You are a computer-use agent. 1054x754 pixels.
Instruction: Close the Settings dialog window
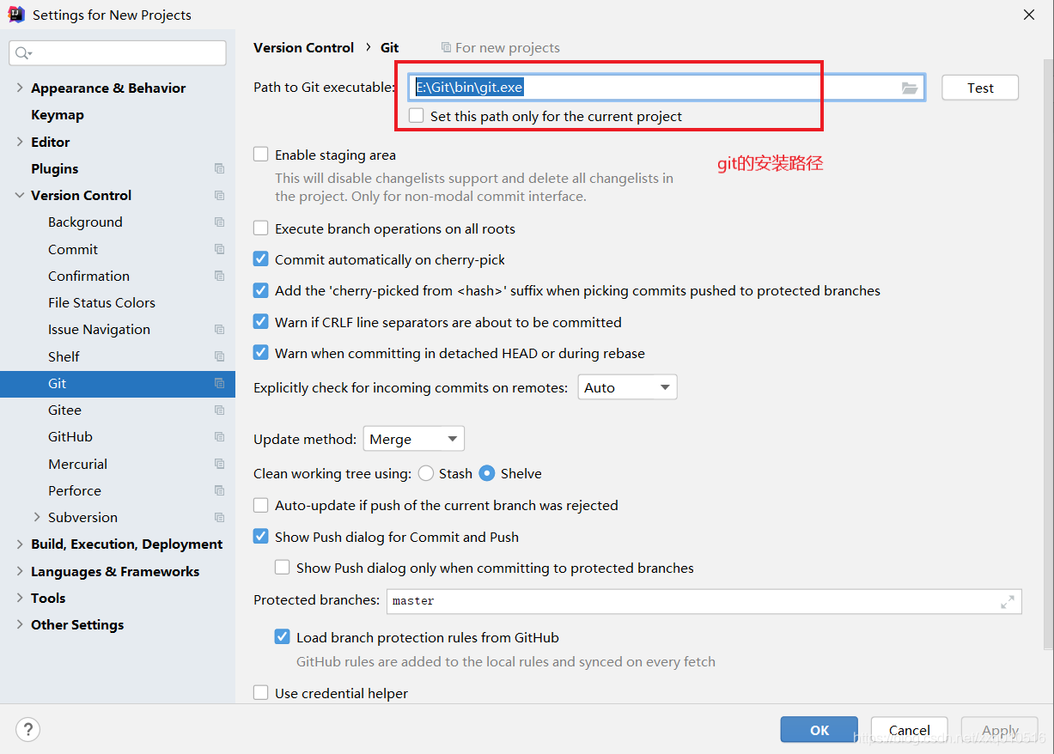[1028, 15]
